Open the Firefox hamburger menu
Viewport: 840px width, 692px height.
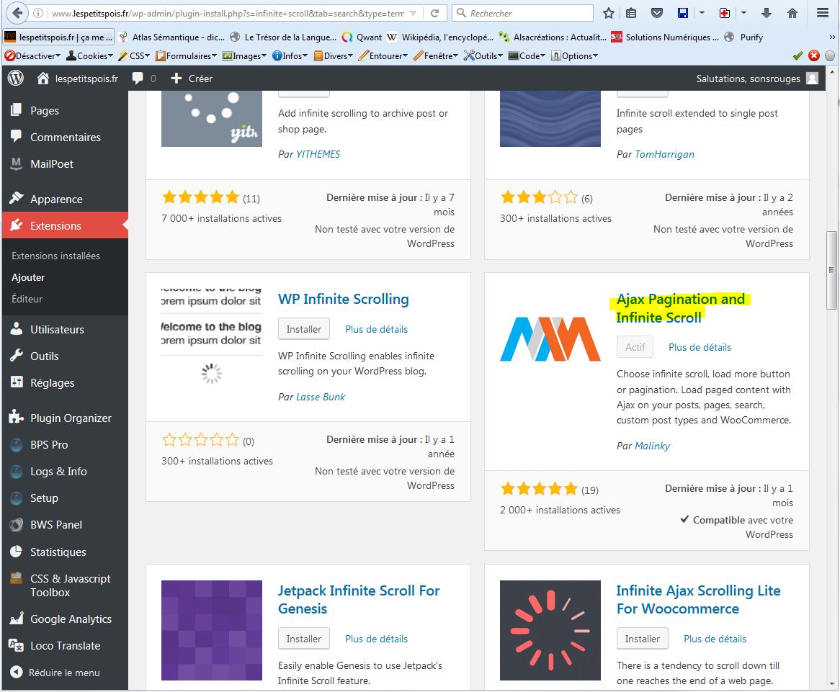click(x=822, y=13)
